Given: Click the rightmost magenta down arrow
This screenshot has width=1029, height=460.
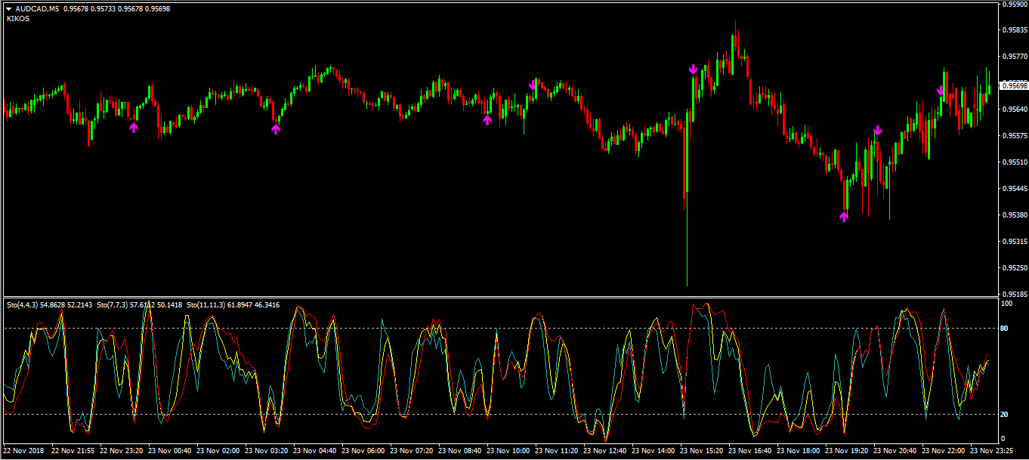Looking at the screenshot, I should point(941,91).
